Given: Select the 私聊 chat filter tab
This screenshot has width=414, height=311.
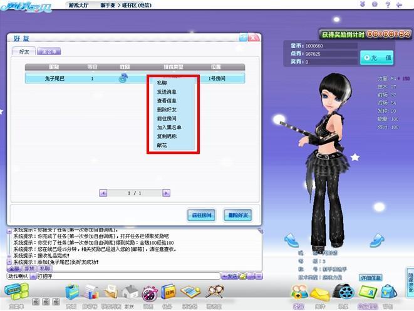Looking at the screenshot, I should [45, 268].
